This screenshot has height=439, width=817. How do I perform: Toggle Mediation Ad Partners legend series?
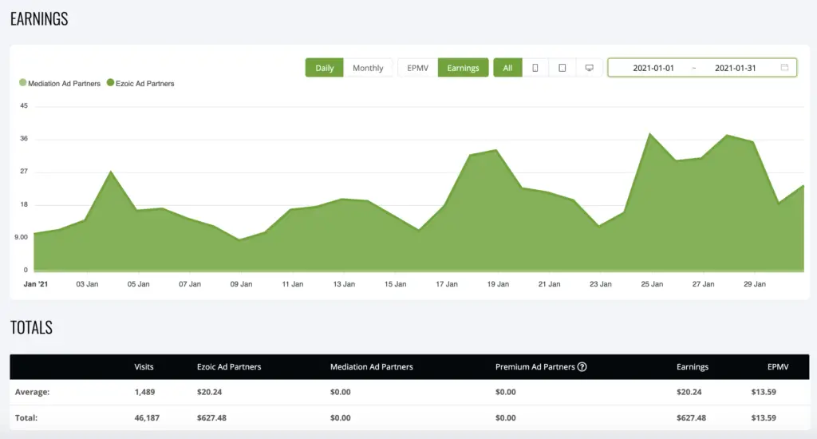click(60, 83)
